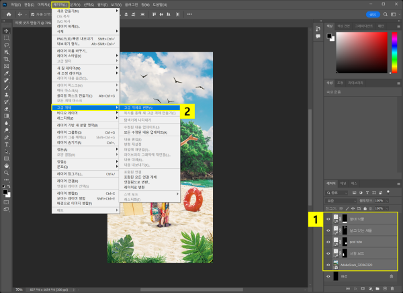Hide the 열대 식물 layer
This screenshot has height=293, width=403.
tap(328, 219)
